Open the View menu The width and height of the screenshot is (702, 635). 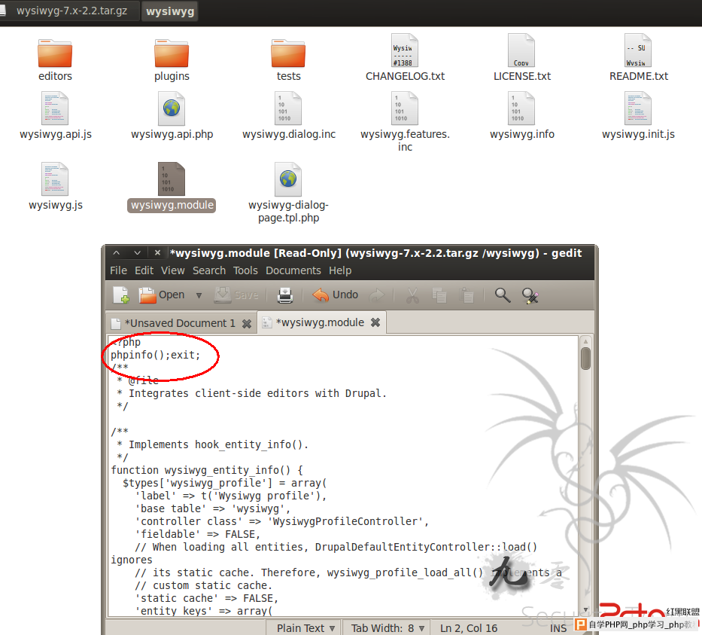coord(173,270)
